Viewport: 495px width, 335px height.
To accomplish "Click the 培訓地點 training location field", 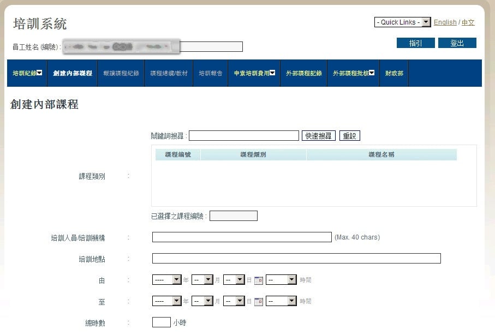I will pos(296,258).
